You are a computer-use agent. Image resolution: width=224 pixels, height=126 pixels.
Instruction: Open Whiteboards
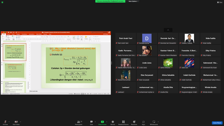coord(154,122)
